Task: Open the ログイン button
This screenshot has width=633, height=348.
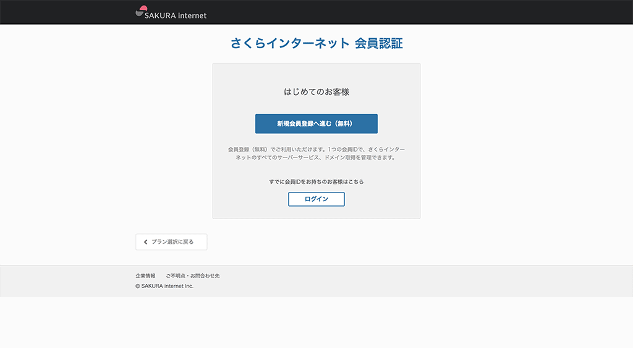Action: click(316, 199)
